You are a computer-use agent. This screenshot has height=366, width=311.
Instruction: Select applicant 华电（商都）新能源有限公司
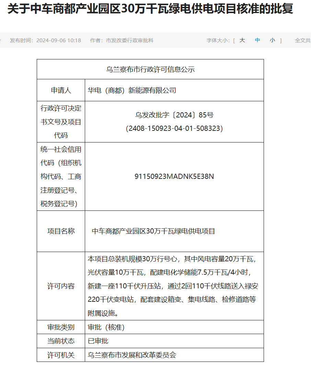click(132, 90)
